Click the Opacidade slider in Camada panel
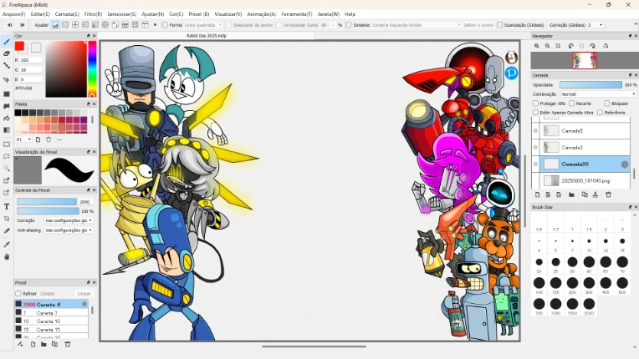Image resolution: width=639 pixels, height=359 pixels. 591,84
